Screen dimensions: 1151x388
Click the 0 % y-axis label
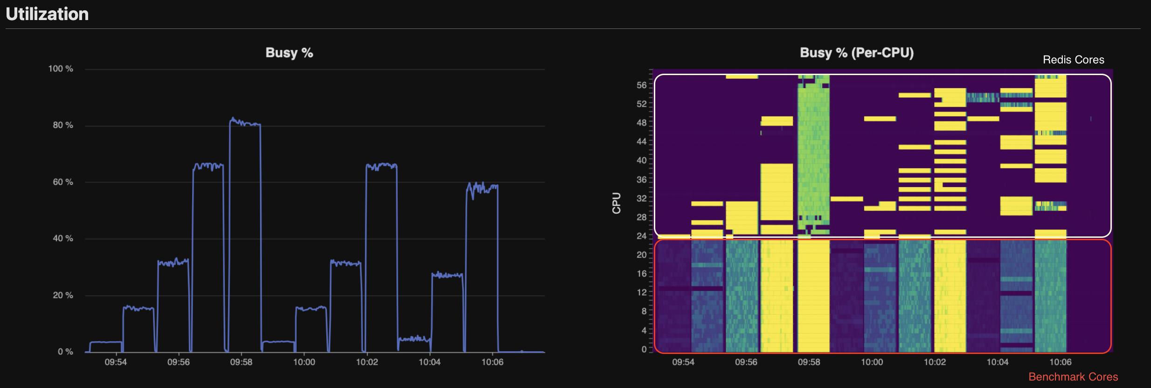coord(65,352)
